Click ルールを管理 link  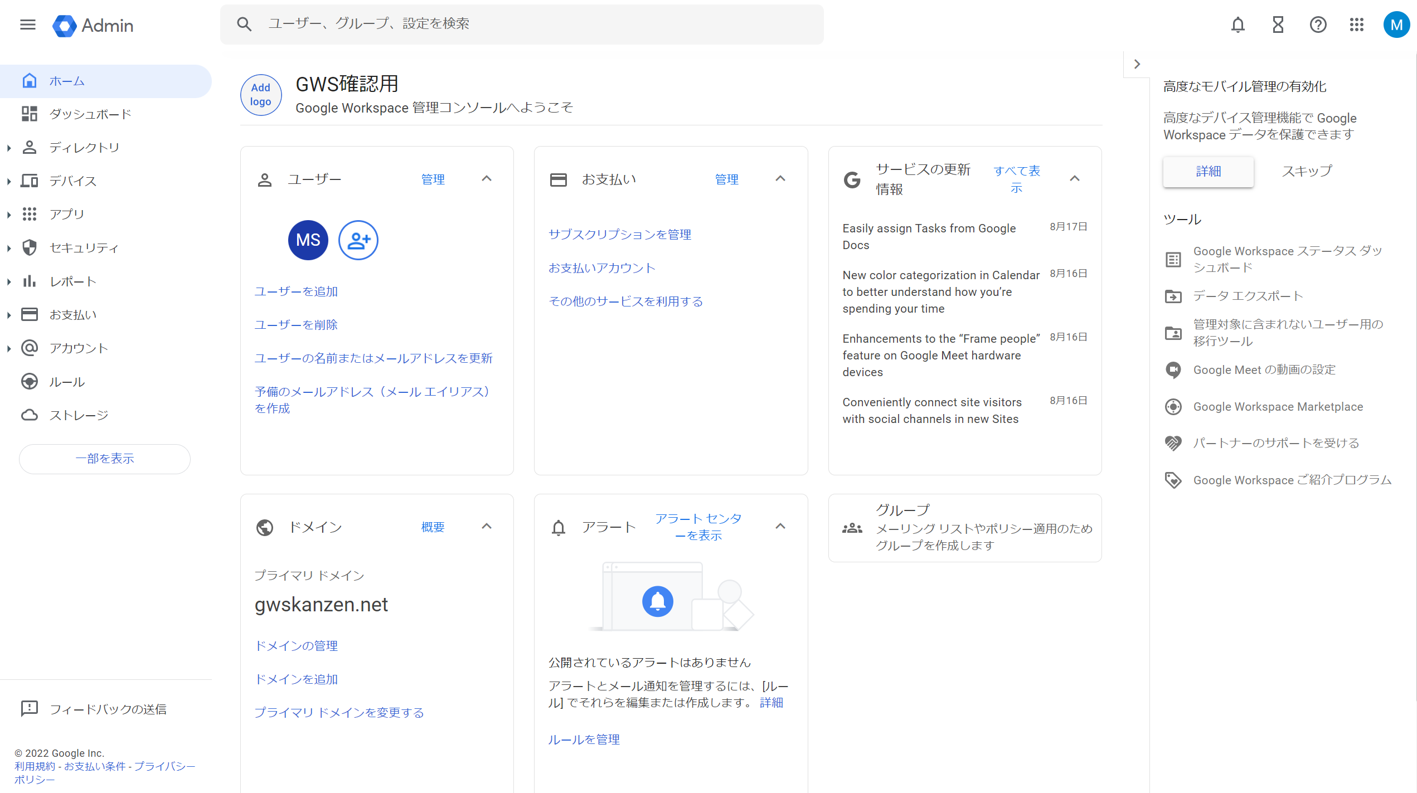584,740
